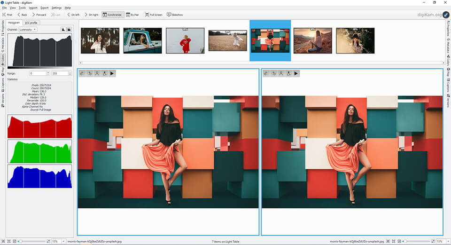Image resolution: width=451 pixels, height=245 pixels.
Task: Toggle By Pair navigation mode
Action: click(x=132, y=15)
